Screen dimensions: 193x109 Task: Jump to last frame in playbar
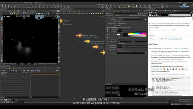(10, 100)
